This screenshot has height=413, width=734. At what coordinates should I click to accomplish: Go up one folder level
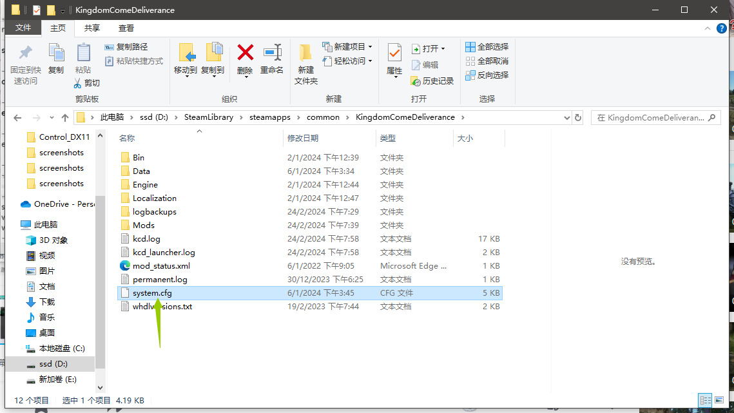[x=65, y=117]
